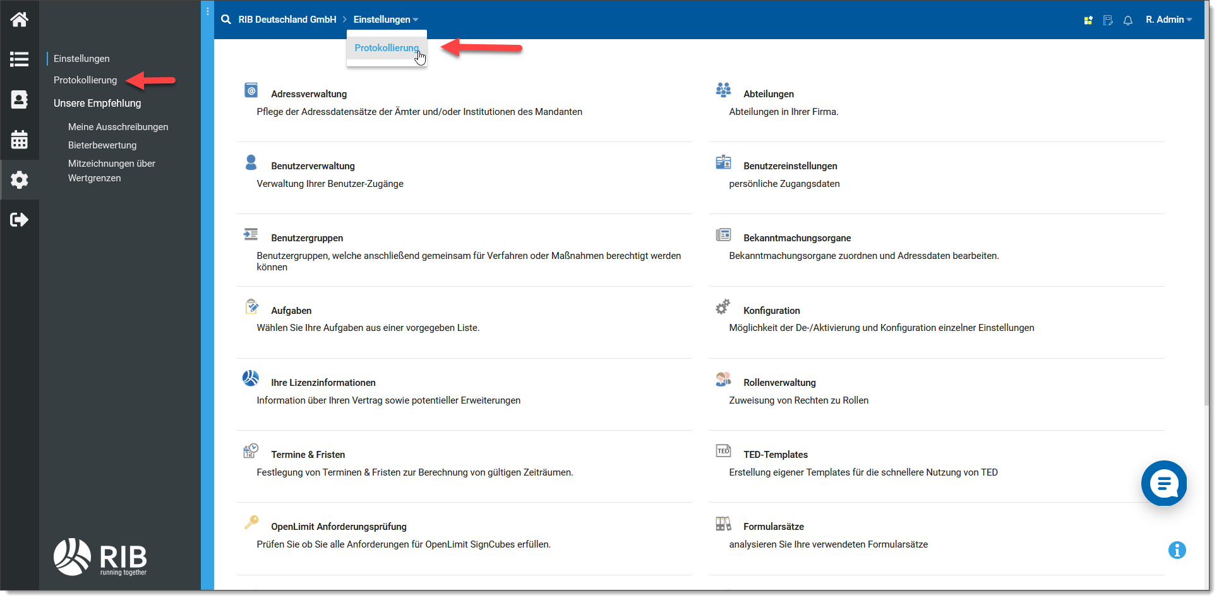1219x600 pixels.
Task: Open the colored apps grid icon
Action: pyautogui.click(x=1088, y=20)
